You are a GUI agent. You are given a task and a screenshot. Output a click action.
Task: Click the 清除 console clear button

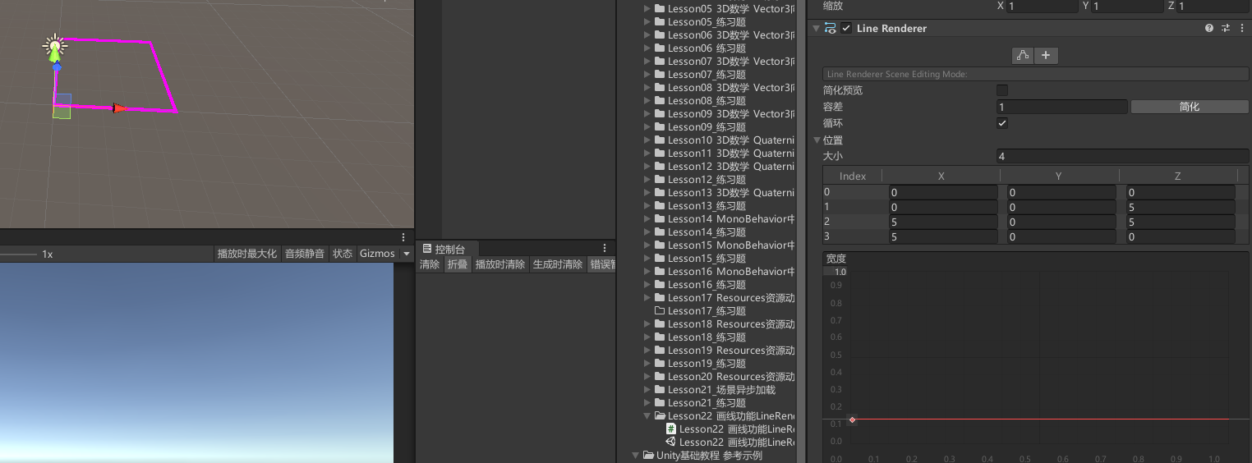(x=430, y=264)
